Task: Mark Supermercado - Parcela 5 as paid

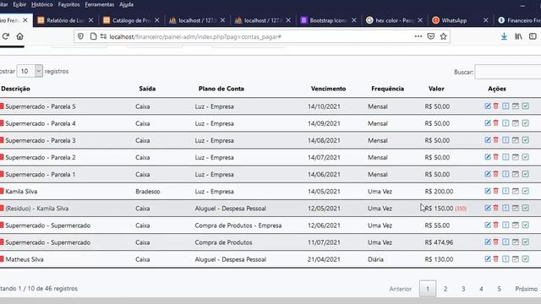Action: coord(526,106)
